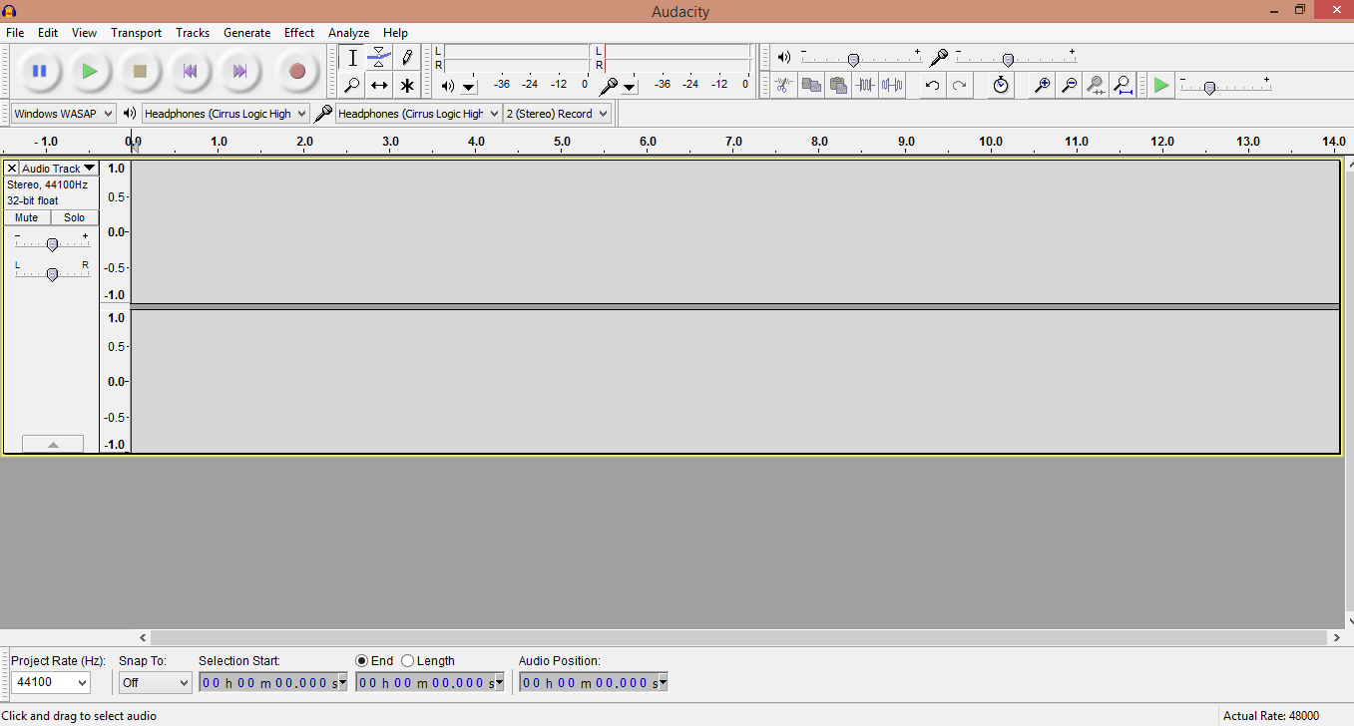Screen dimensions: 1354x726
Task: Open the recording meter dropdown arrow
Action: (630, 87)
